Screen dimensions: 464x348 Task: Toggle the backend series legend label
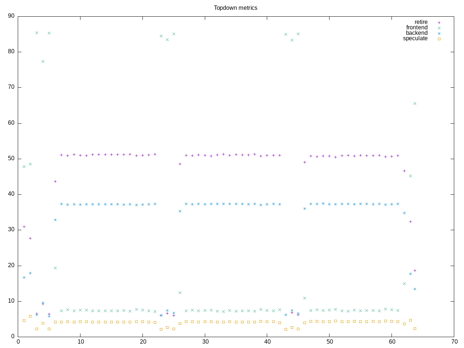pos(417,33)
